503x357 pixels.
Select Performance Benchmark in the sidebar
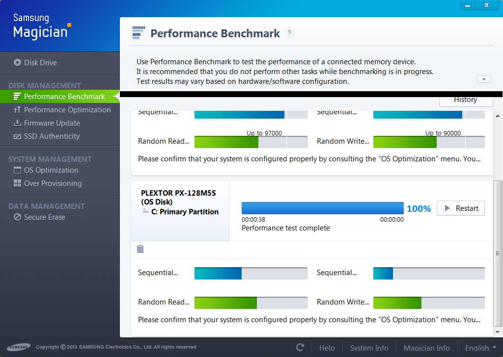coord(59,97)
